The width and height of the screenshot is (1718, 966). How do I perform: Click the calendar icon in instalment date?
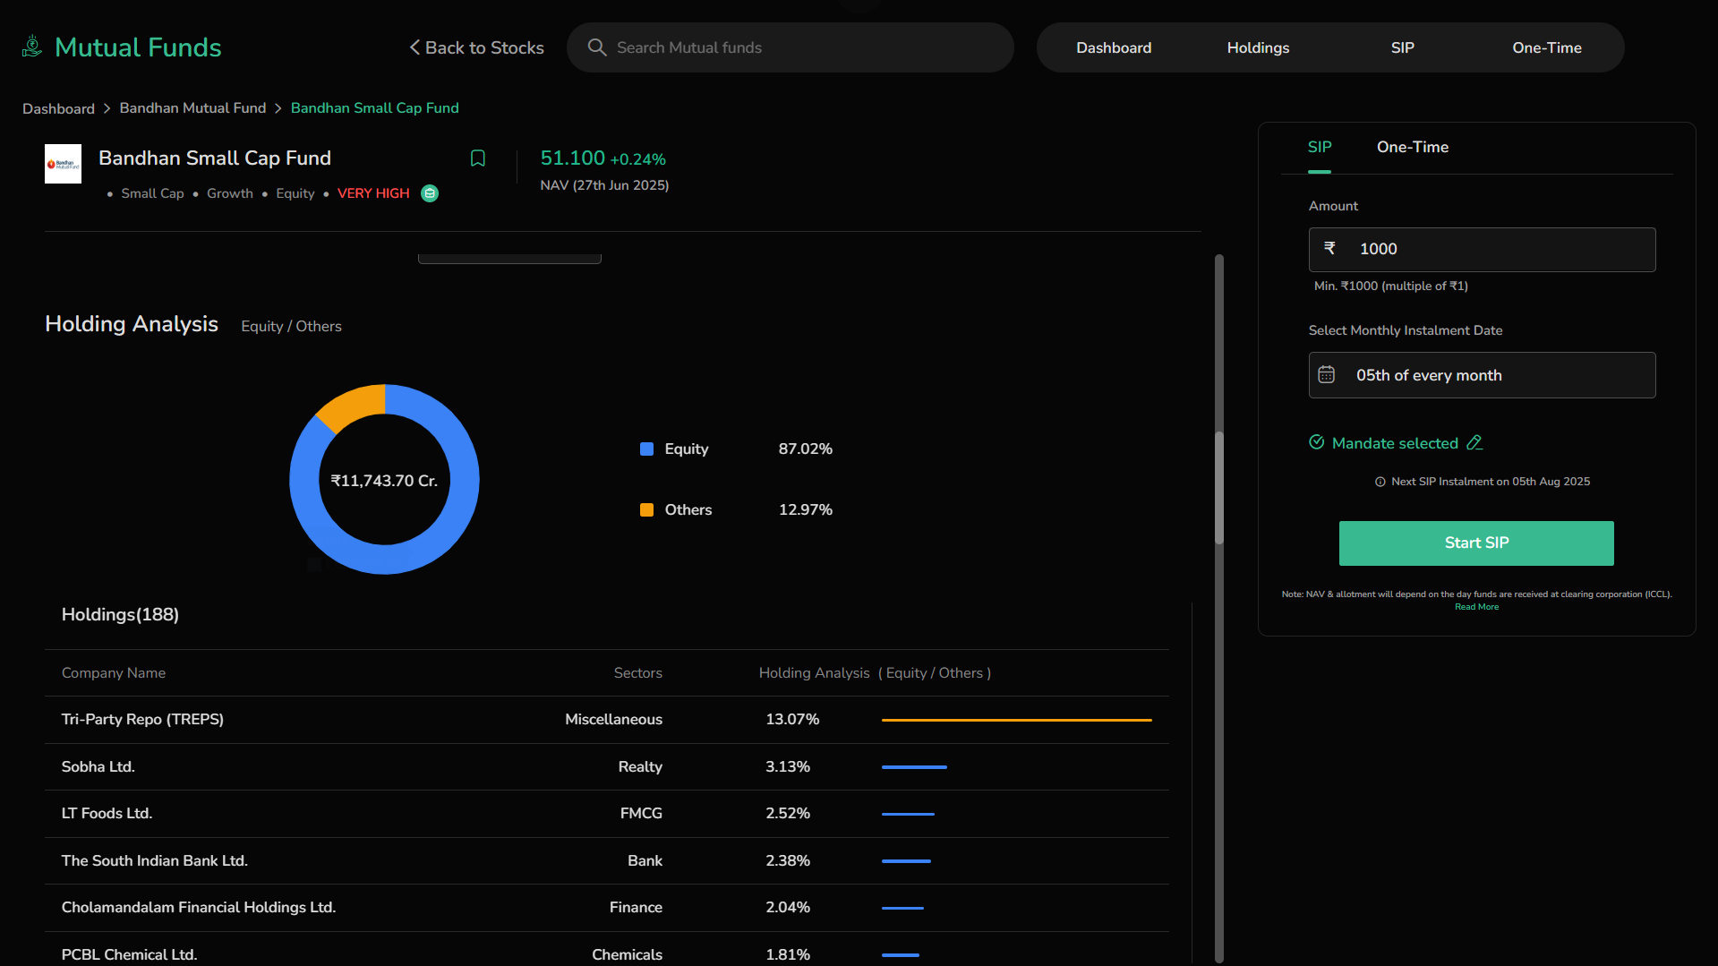click(x=1327, y=375)
